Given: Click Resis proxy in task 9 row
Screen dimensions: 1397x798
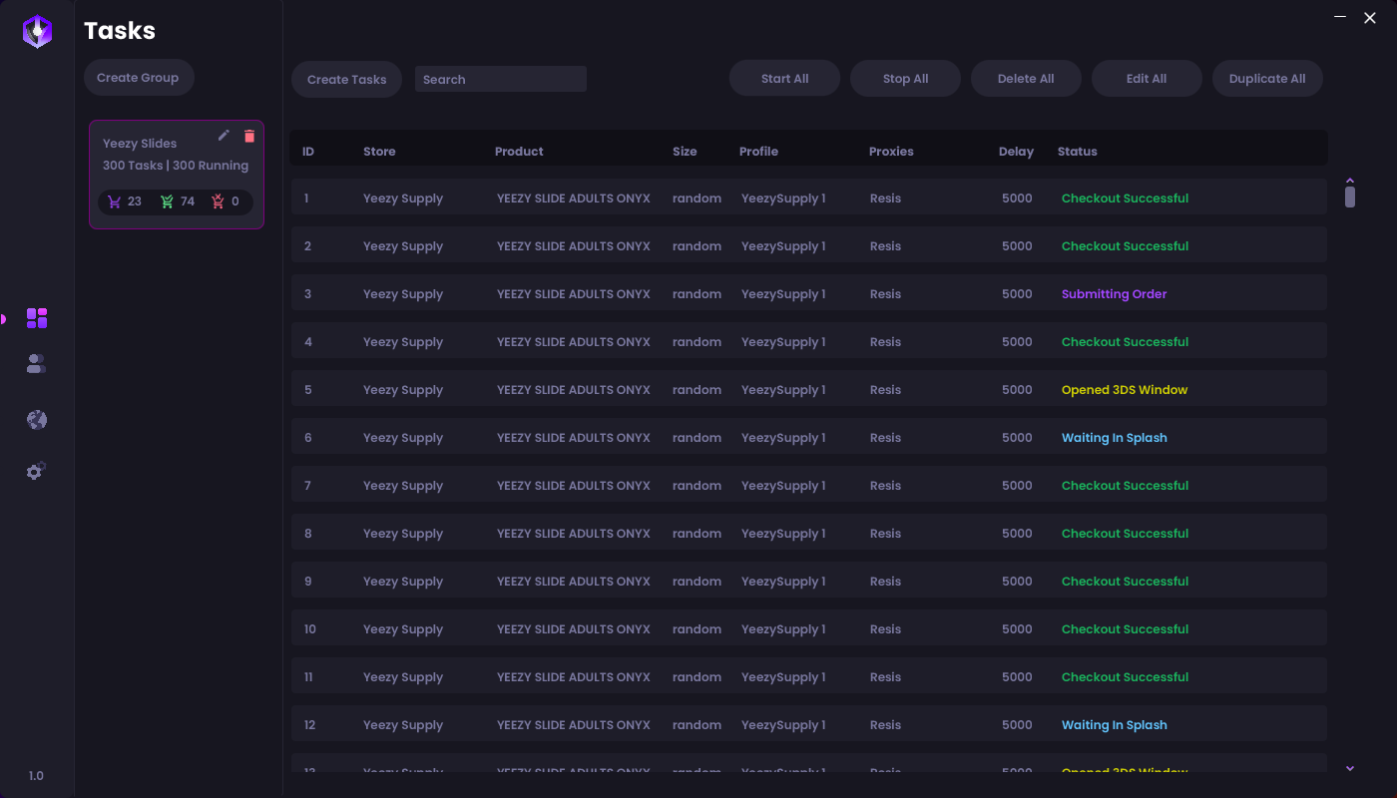Looking at the screenshot, I should (x=885, y=582).
